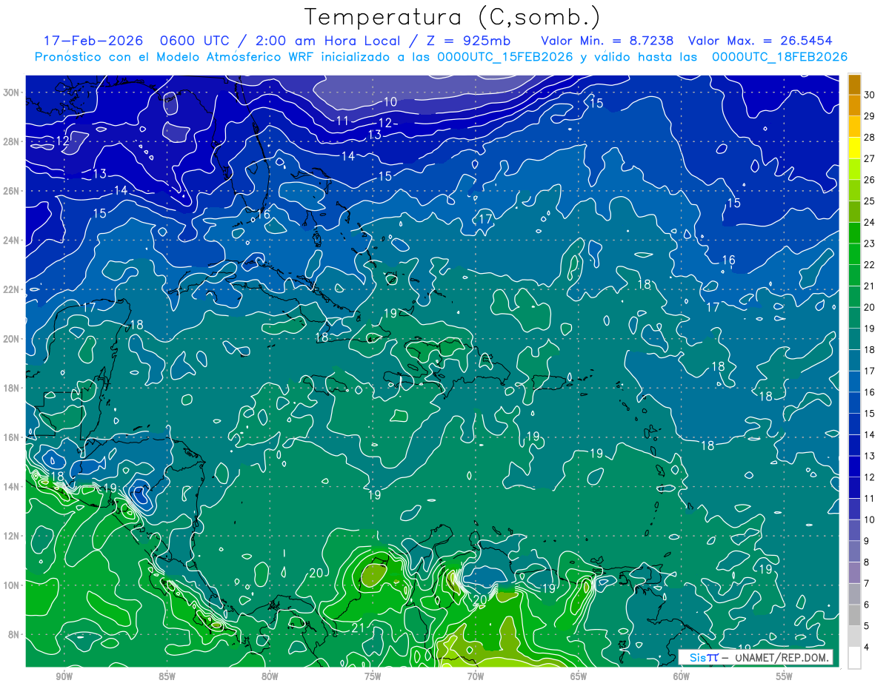Click the "4" label on the color scale

coord(867,648)
